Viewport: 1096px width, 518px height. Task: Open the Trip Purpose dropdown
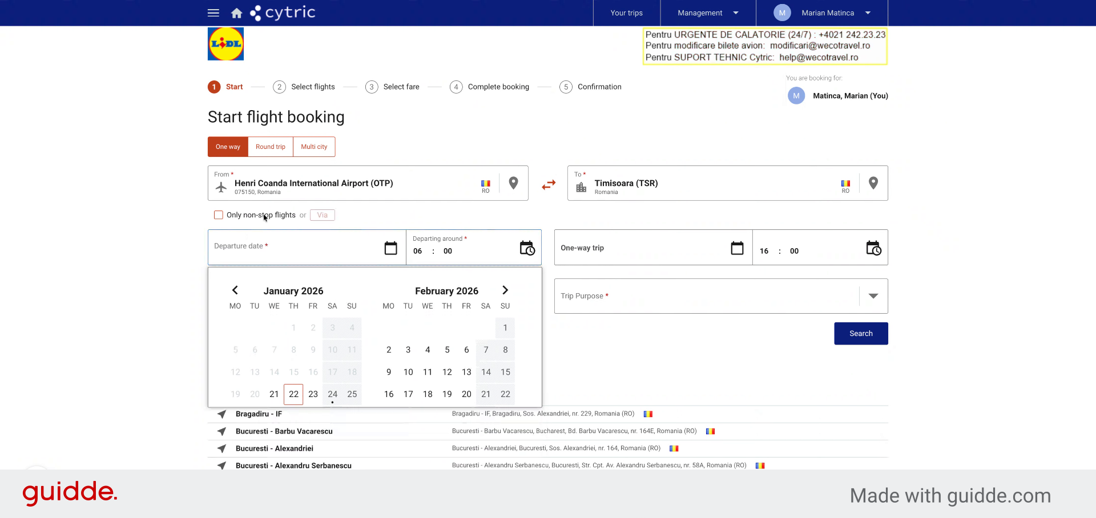(x=721, y=296)
